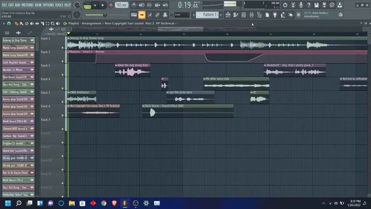Click the stop transport button
This screenshot has width=371, height=209.
click(x=103, y=5)
